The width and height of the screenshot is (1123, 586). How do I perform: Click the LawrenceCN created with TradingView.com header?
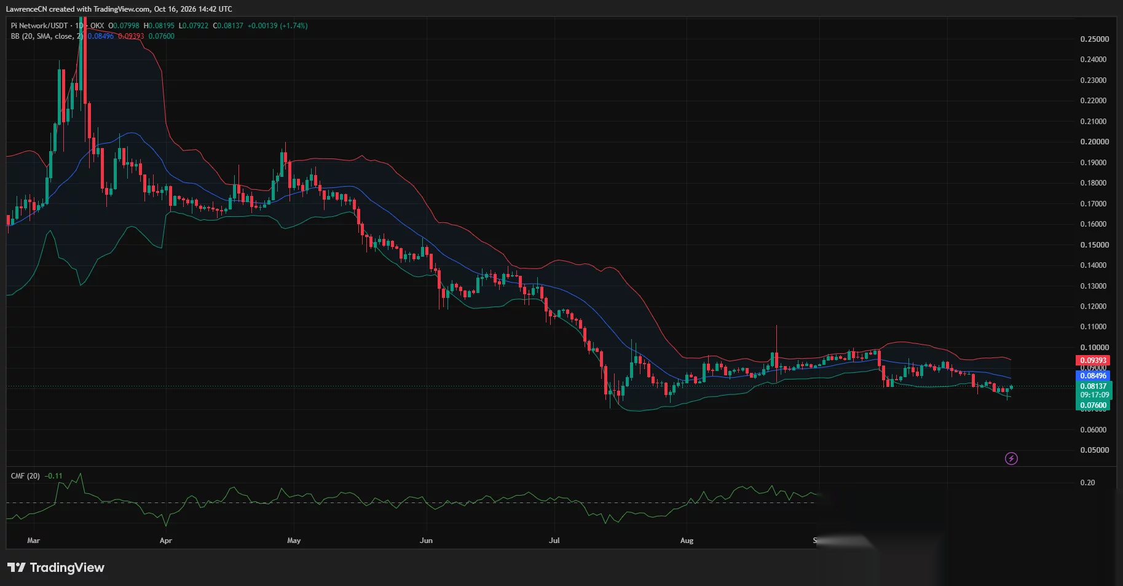pos(119,9)
